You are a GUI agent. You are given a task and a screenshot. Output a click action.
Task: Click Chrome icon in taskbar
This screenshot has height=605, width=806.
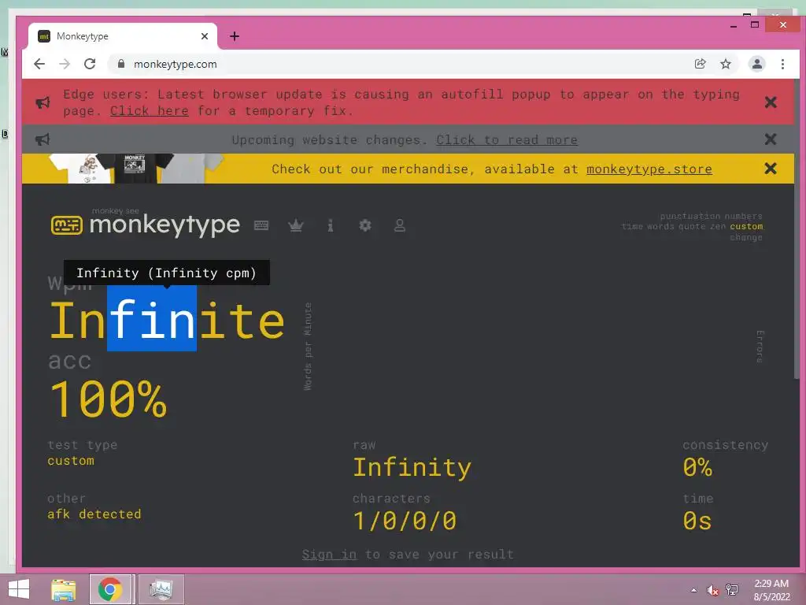[110, 589]
